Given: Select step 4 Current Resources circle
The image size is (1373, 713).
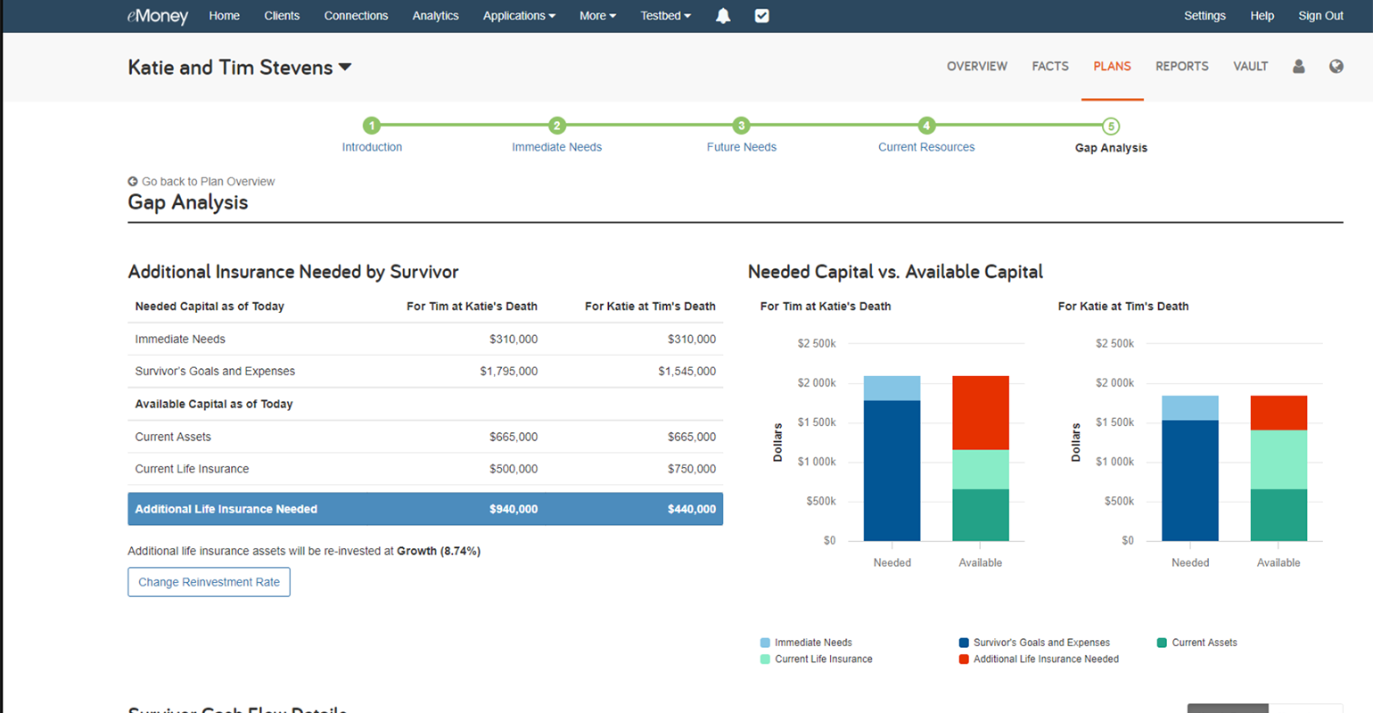Looking at the screenshot, I should [x=926, y=126].
